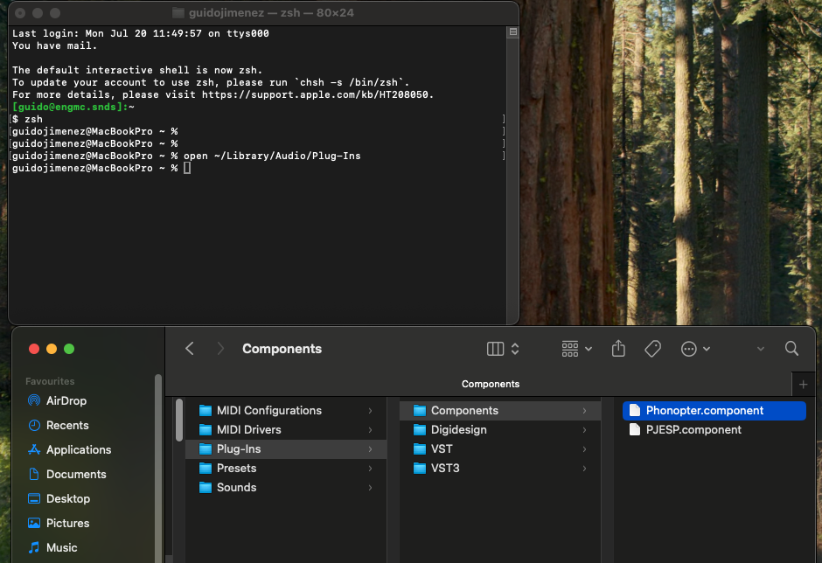Click the Terminal window title text
The image size is (822, 563).
(x=271, y=12)
